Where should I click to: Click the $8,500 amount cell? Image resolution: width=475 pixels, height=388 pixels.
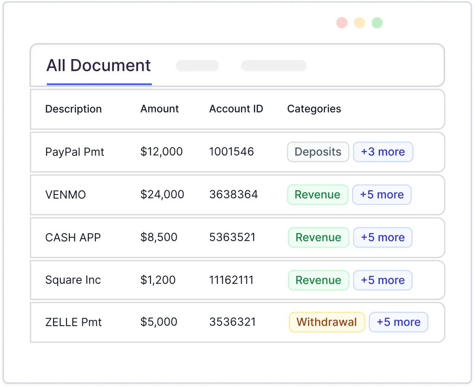[x=159, y=237]
